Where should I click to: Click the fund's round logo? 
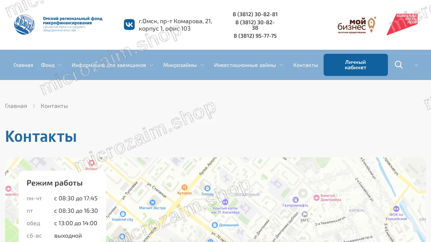(x=25, y=25)
